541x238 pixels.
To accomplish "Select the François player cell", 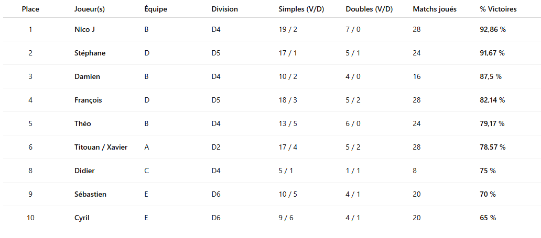I will pos(88,100).
